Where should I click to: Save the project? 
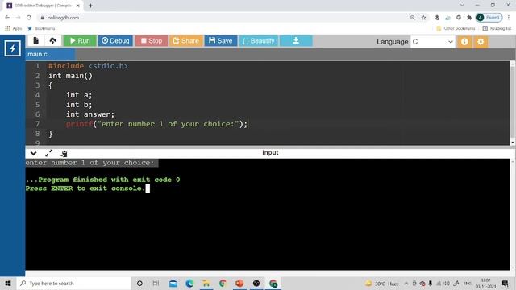pyautogui.click(x=220, y=41)
